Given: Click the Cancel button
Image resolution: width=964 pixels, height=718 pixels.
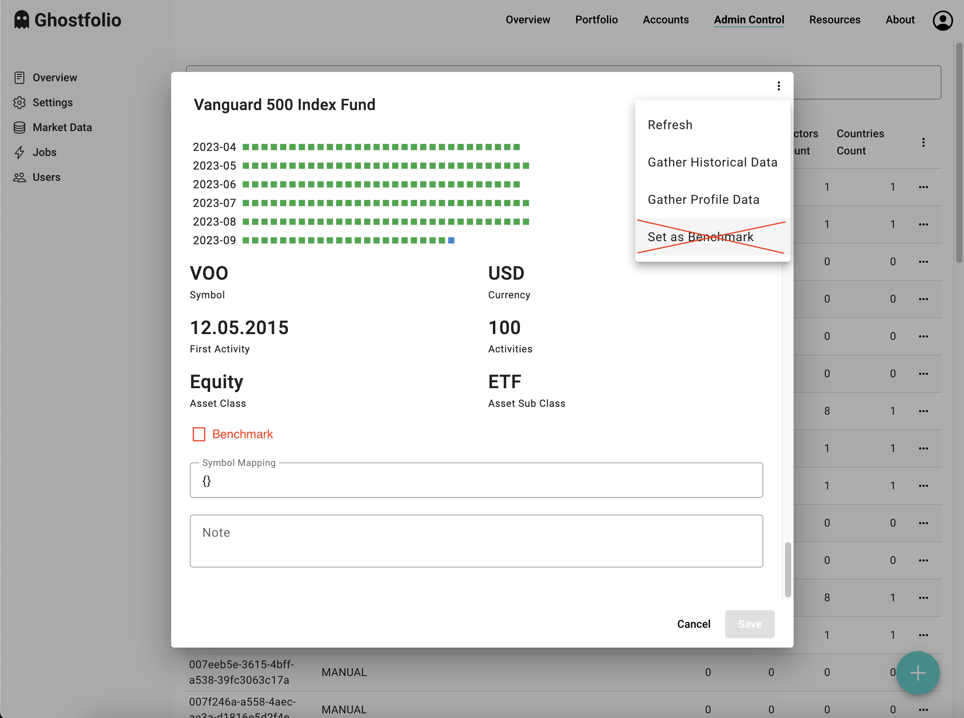Looking at the screenshot, I should point(693,624).
